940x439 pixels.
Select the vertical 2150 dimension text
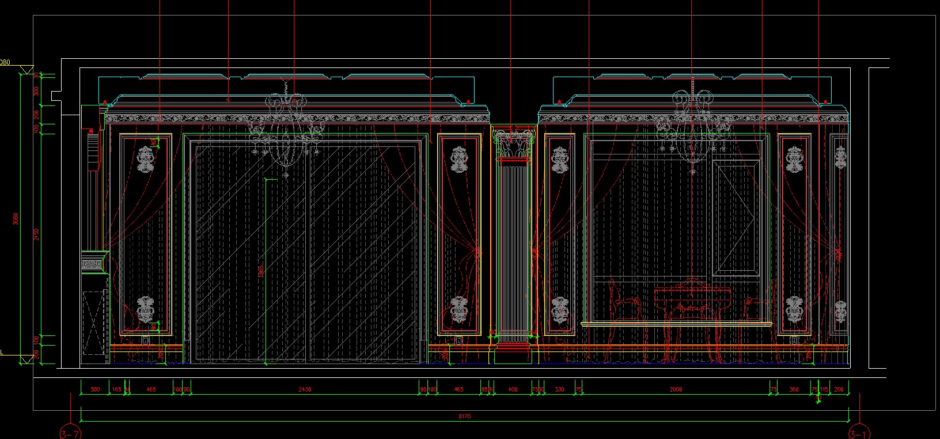[36, 234]
